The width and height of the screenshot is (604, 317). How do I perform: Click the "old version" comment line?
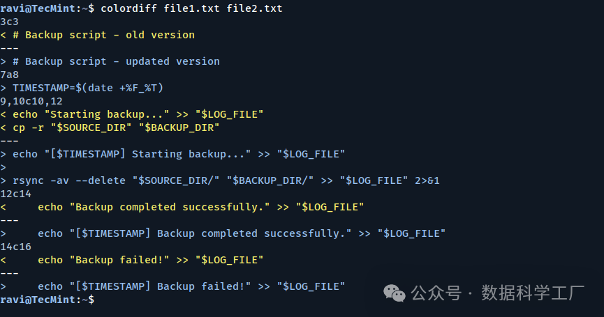point(103,35)
